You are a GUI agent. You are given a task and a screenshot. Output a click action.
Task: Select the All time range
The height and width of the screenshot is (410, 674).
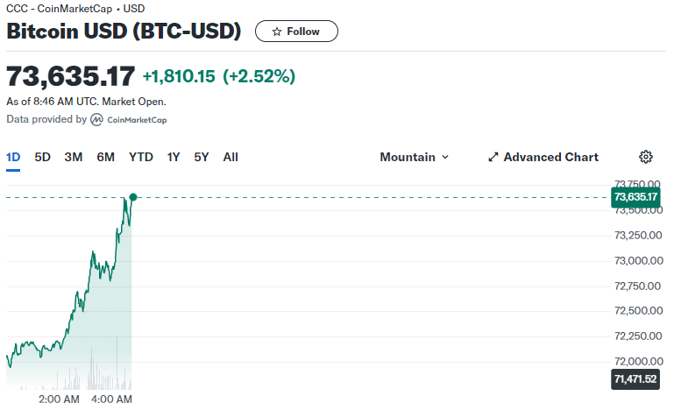[x=231, y=158]
